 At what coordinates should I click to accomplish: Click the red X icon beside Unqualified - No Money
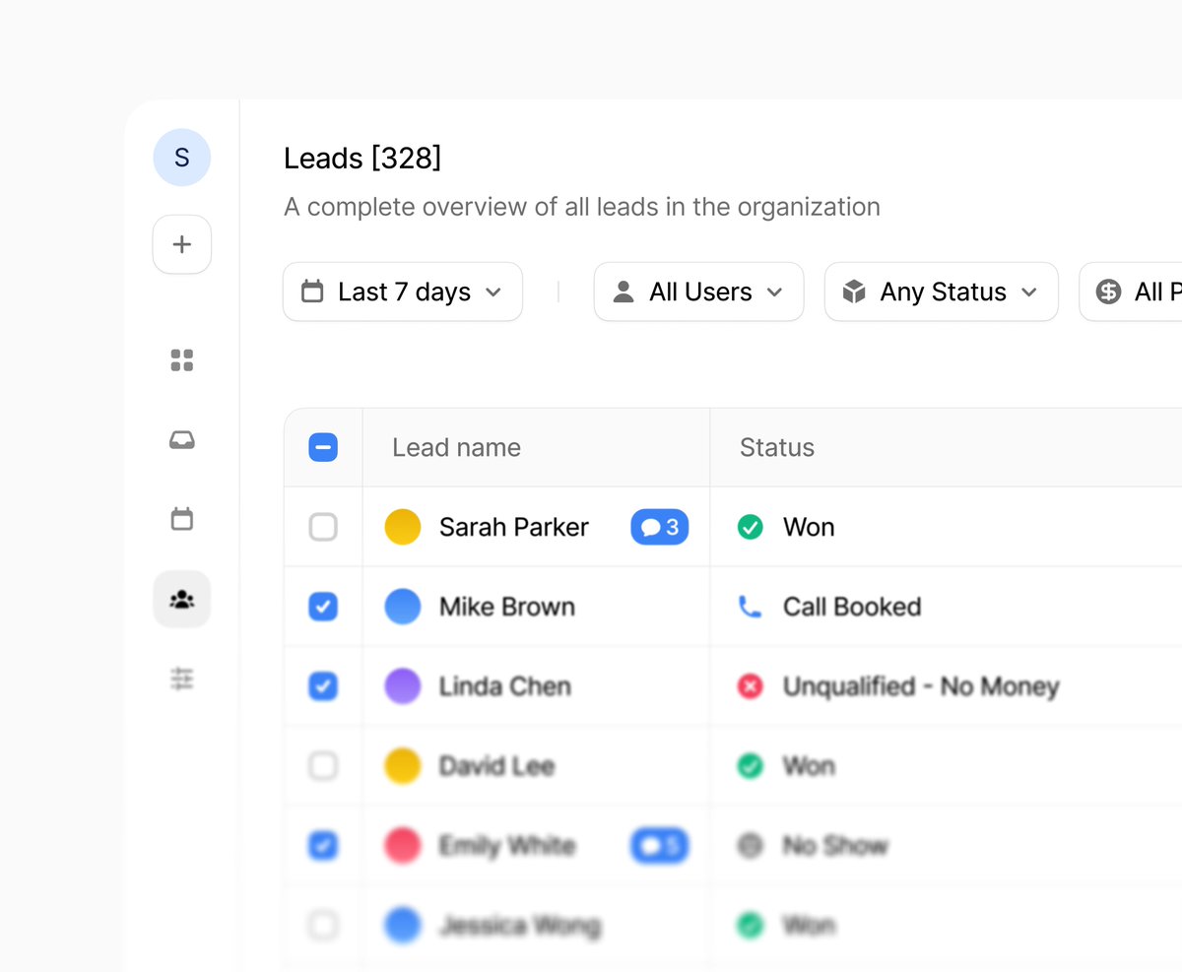[751, 686]
